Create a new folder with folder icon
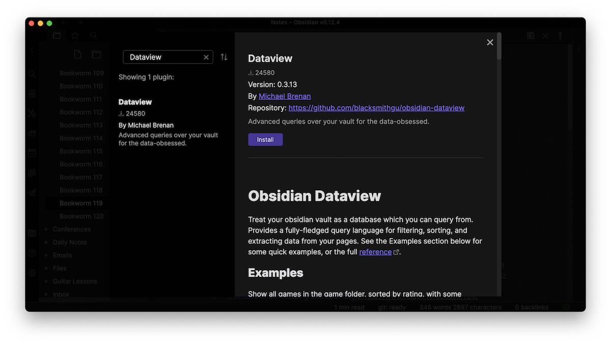 (96, 54)
